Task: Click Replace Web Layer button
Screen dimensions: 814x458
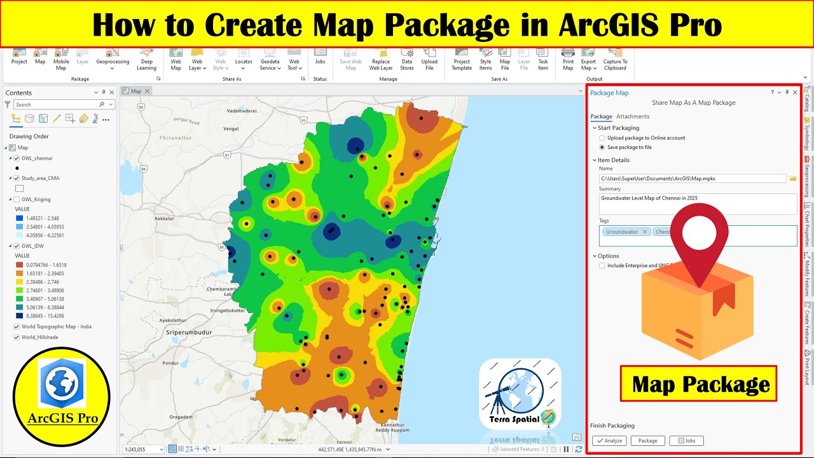Action: [x=381, y=59]
